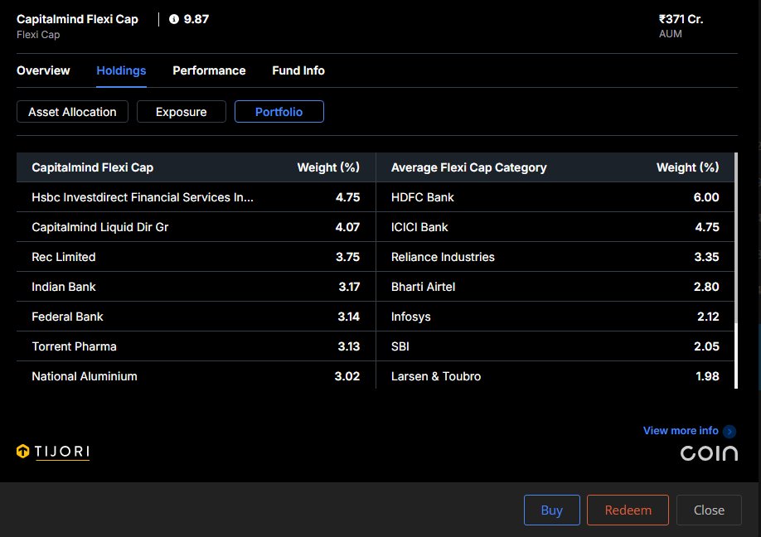Click the Buy button

[552, 510]
